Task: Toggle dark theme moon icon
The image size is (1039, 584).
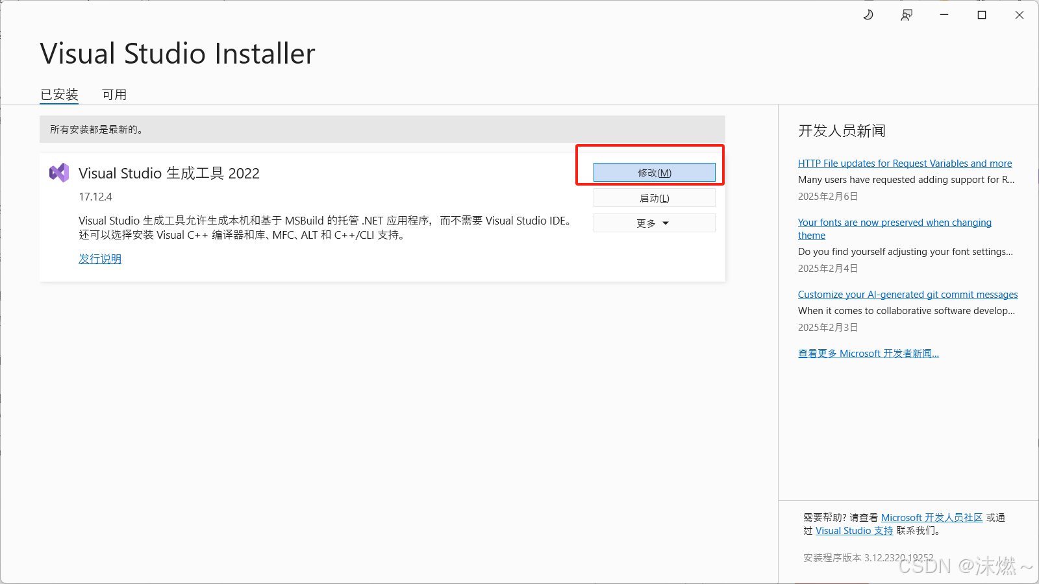Action: click(868, 15)
